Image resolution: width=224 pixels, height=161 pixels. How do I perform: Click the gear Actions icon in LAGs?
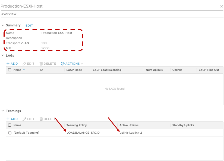63,64
